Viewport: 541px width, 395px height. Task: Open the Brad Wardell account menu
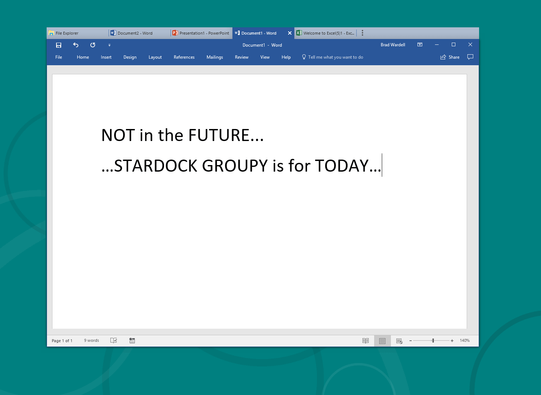click(393, 45)
